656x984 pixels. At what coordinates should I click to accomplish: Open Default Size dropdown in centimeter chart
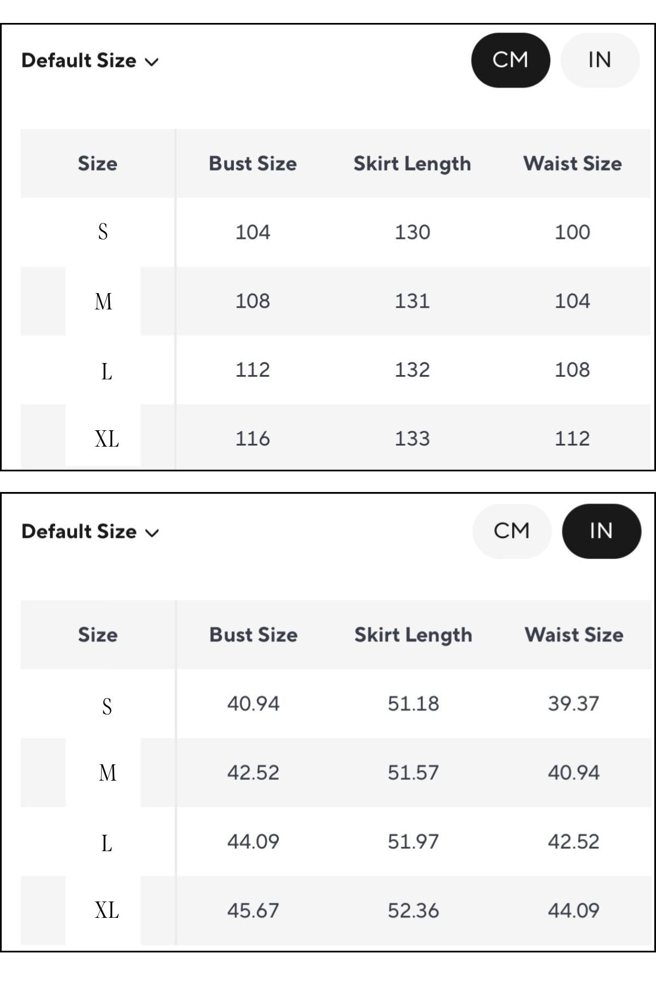point(90,61)
